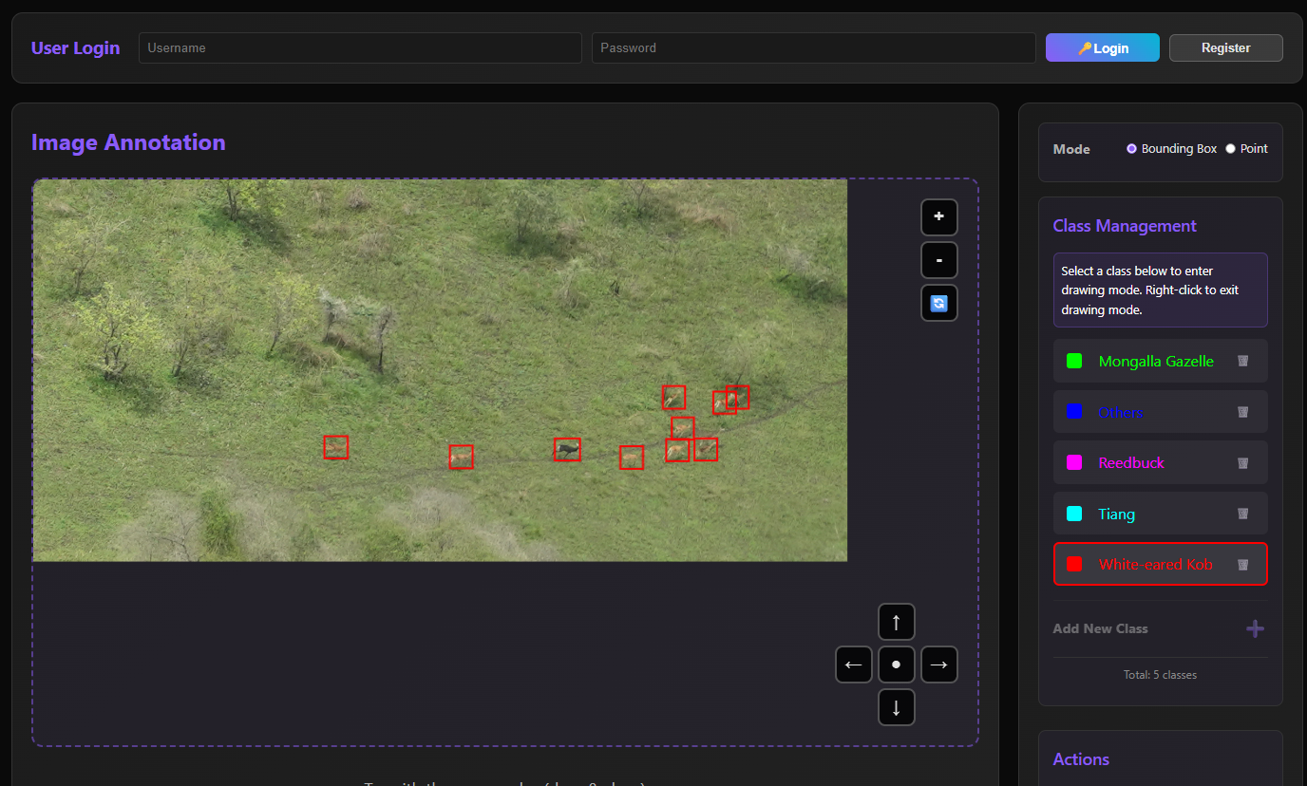Image resolution: width=1307 pixels, height=786 pixels.
Task: Click the Login button
Action: pos(1102,47)
